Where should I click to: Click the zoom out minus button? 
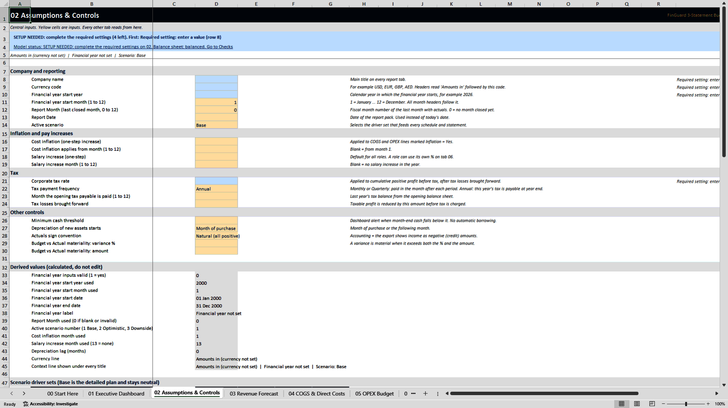pyautogui.click(x=664, y=404)
